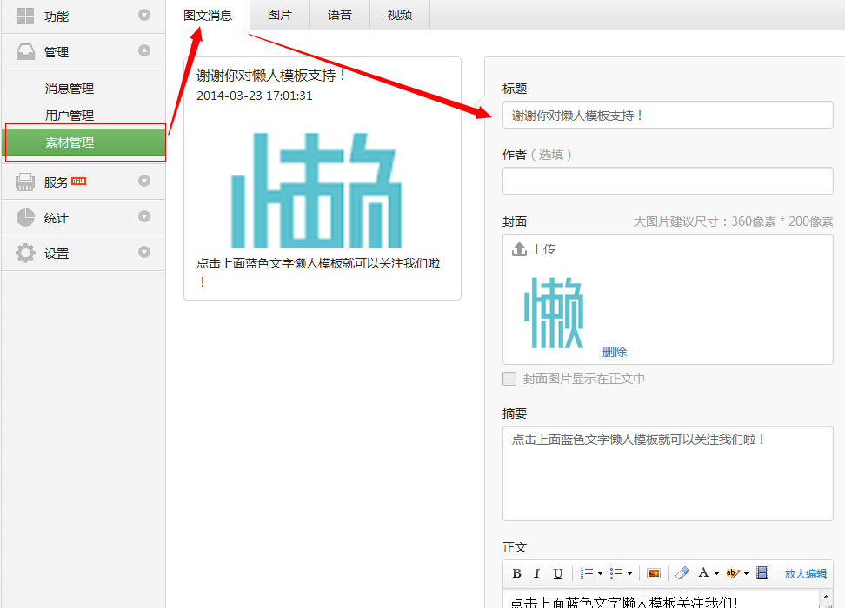Expand the 功能 section arrow
The width and height of the screenshot is (845, 608).
144,15
